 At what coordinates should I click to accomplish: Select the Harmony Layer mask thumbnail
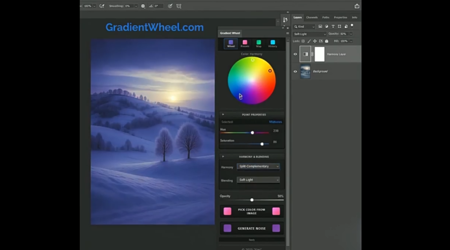(320, 54)
